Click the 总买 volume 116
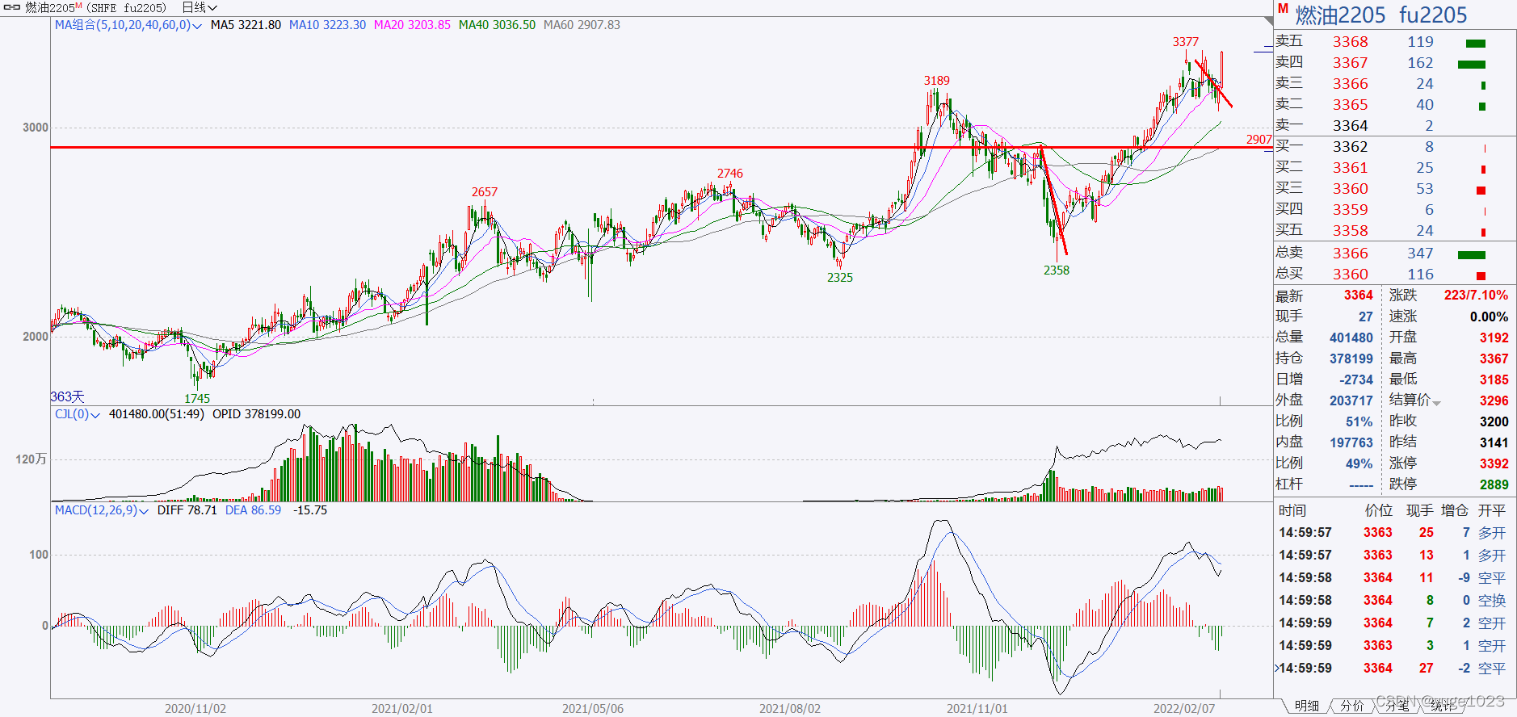1517x717 pixels. click(1420, 275)
